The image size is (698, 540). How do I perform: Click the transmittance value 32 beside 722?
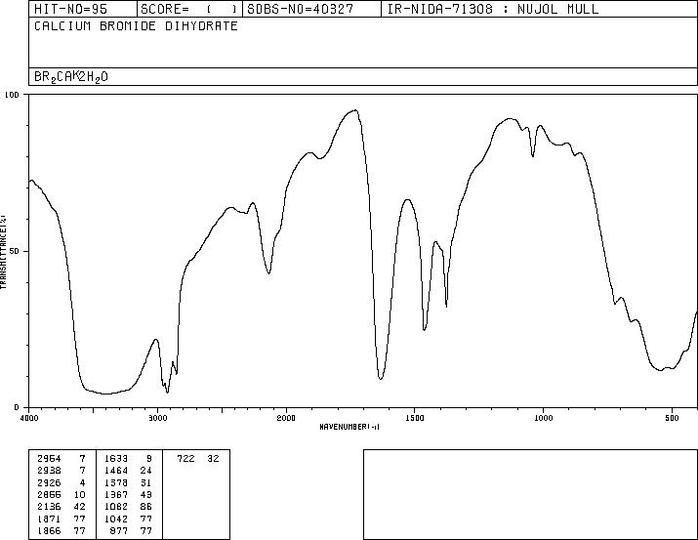(x=213, y=459)
